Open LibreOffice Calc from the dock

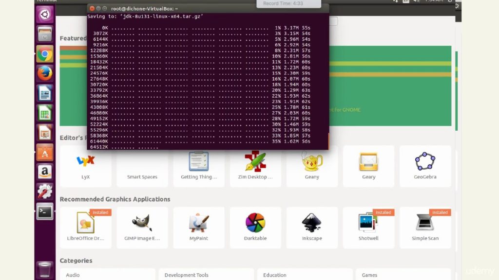[44, 113]
